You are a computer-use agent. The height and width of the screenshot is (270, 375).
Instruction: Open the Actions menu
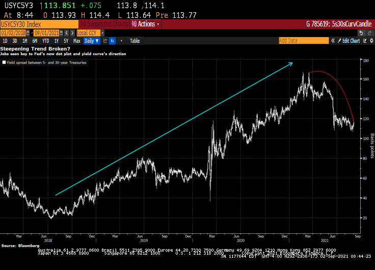[146, 24]
